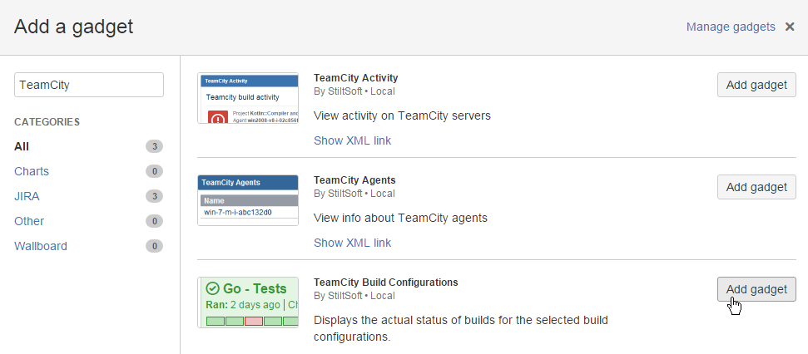Screen dimensions: 808x354
Task: Click the Build Configurations preview thumbnail
Action: pos(248,302)
